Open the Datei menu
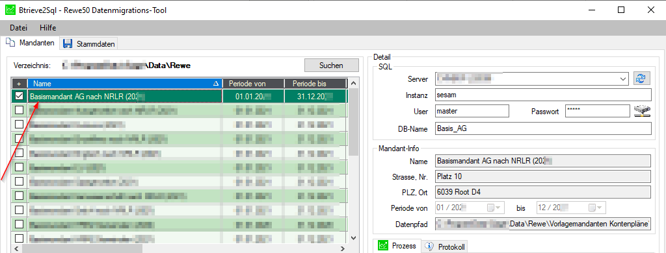 click(18, 28)
